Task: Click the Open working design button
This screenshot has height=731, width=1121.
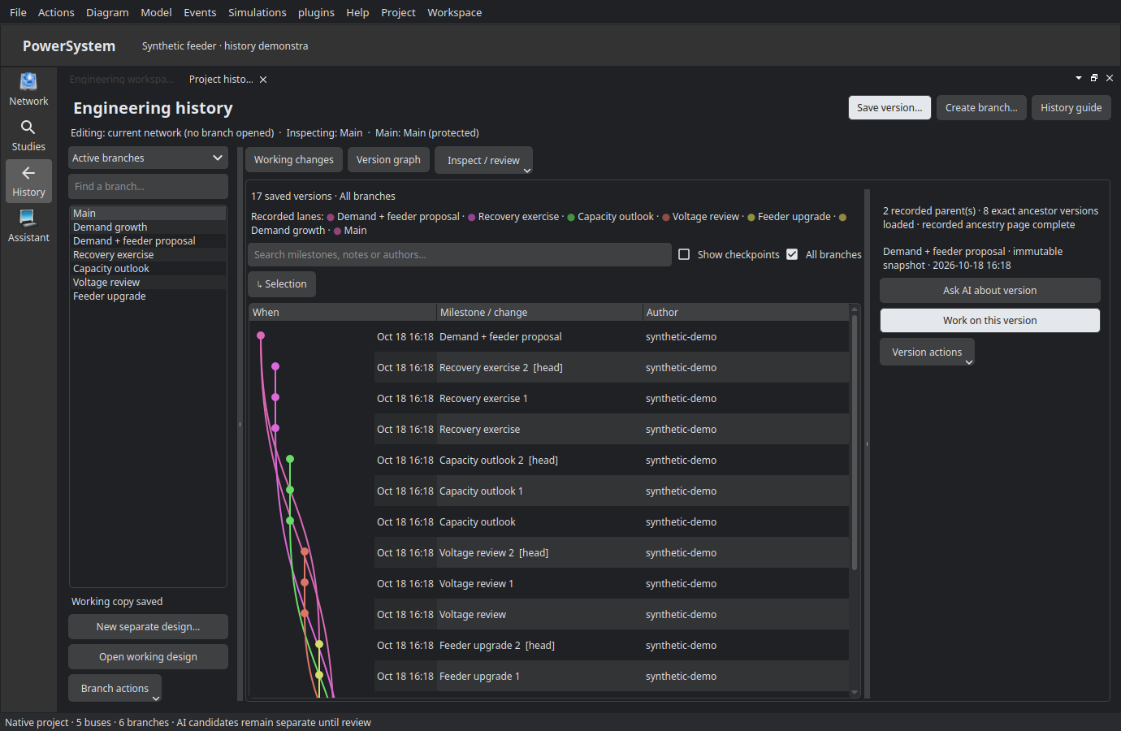Action: (x=148, y=657)
